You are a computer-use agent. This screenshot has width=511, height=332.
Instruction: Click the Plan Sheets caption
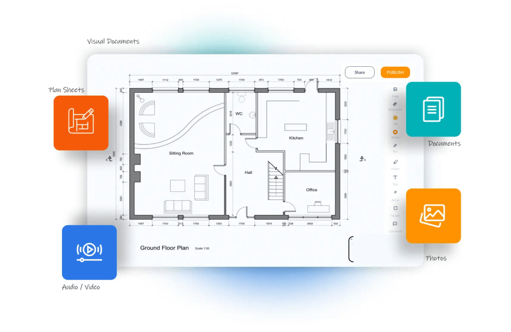(x=66, y=90)
